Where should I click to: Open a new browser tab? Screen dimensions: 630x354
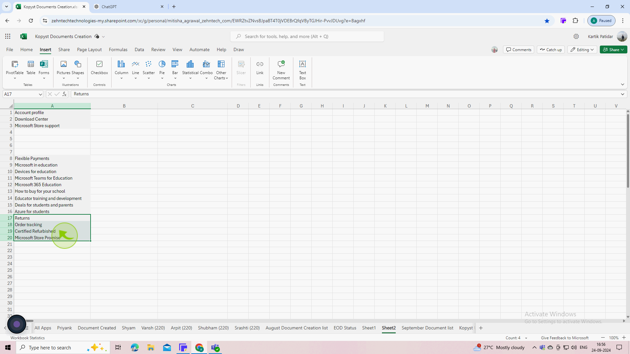pos(174,7)
